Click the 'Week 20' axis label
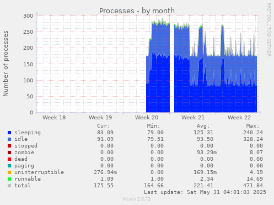The width and height of the screenshot is (274, 205). (x=147, y=118)
